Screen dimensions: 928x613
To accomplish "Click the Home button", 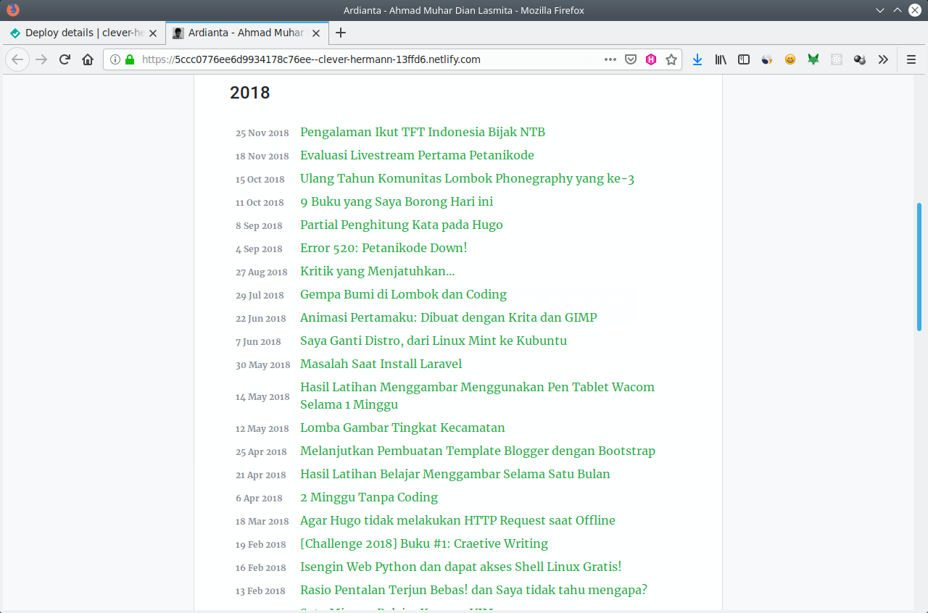I will click(x=87, y=59).
